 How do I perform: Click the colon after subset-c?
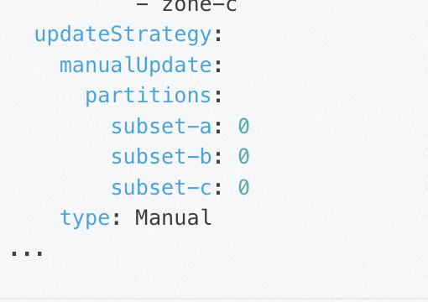tap(218, 188)
